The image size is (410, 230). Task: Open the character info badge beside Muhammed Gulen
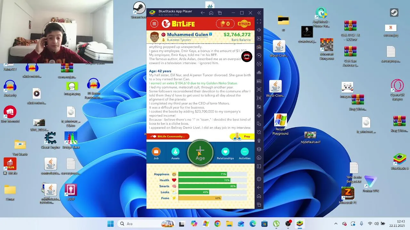(210, 34)
